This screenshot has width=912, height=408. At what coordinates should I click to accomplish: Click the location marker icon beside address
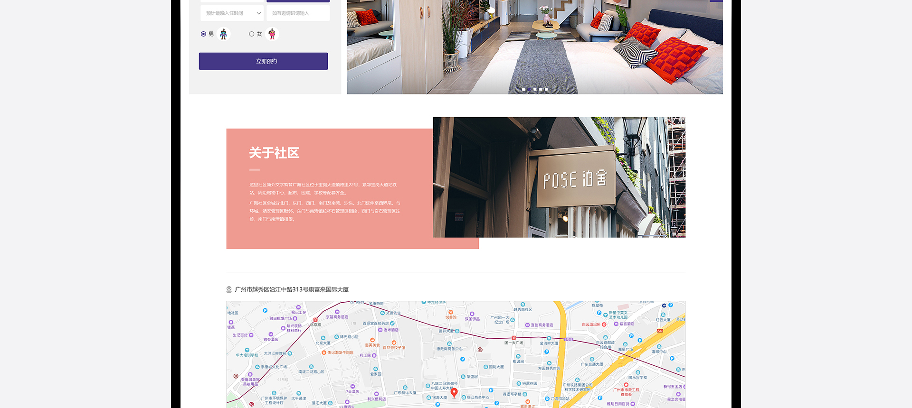tap(229, 289)
